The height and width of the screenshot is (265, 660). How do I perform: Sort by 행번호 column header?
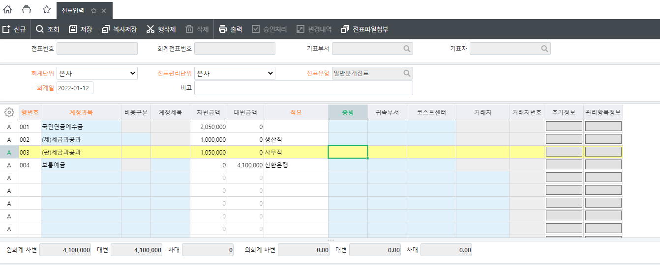(30, 112)
